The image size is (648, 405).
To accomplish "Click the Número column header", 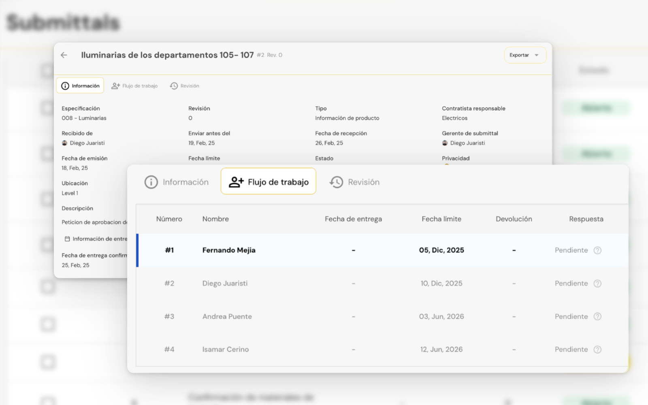I will tap(169, 219).
